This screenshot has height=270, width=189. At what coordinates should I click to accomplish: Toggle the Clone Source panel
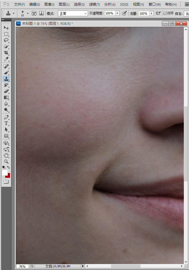click(41, 13)
